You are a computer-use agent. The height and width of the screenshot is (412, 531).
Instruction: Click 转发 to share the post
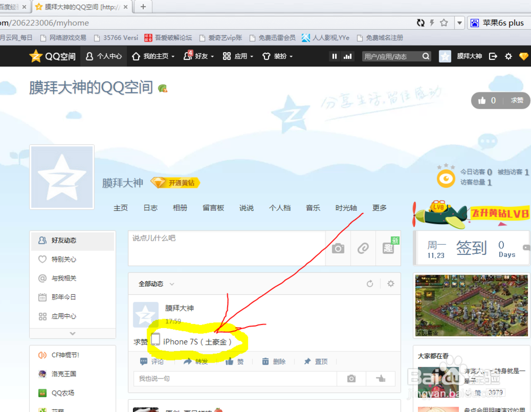click(196, 362)
